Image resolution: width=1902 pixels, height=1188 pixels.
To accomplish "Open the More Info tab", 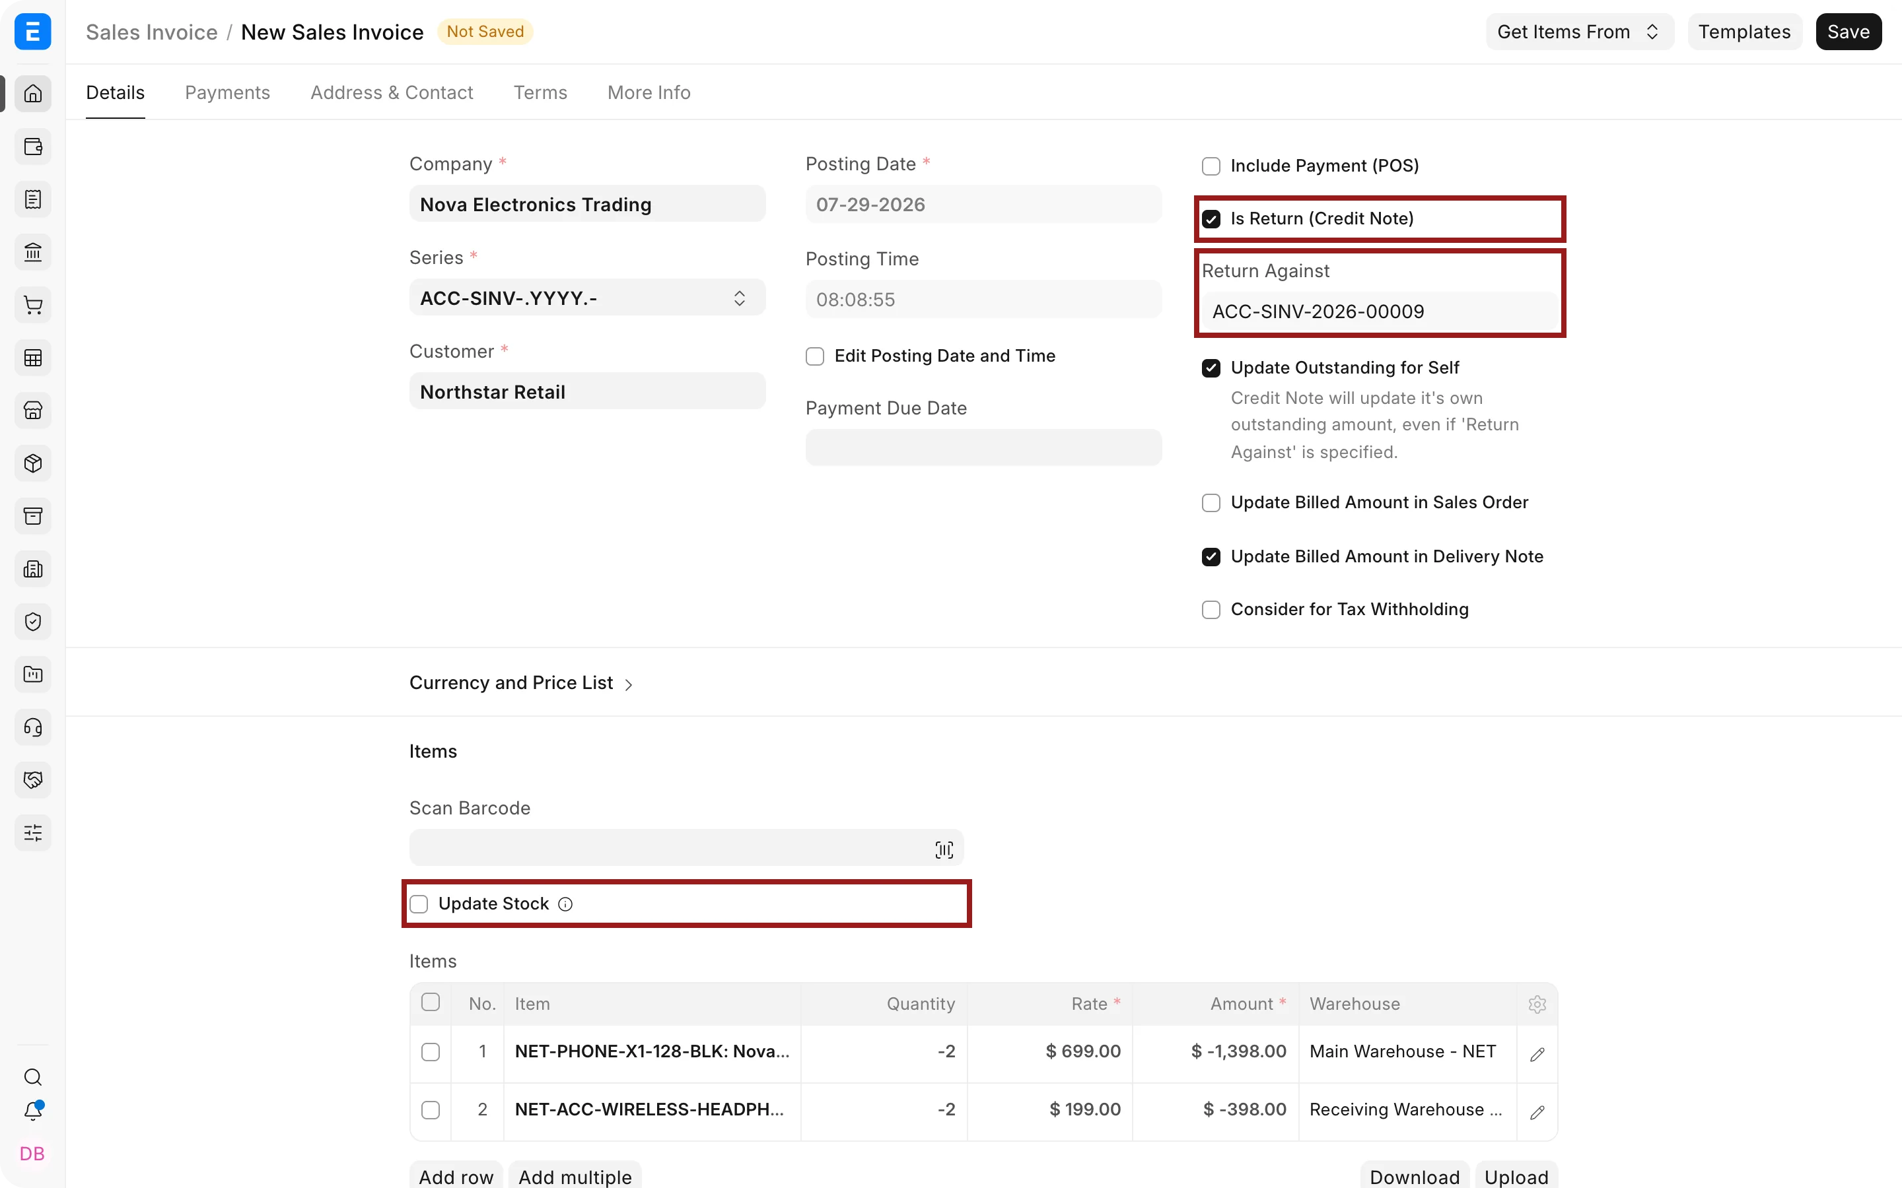I will coord(649,92).
